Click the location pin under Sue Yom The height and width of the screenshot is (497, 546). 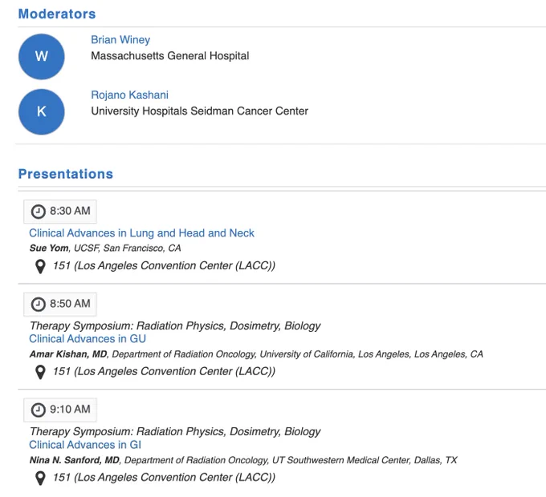(40, 267)
